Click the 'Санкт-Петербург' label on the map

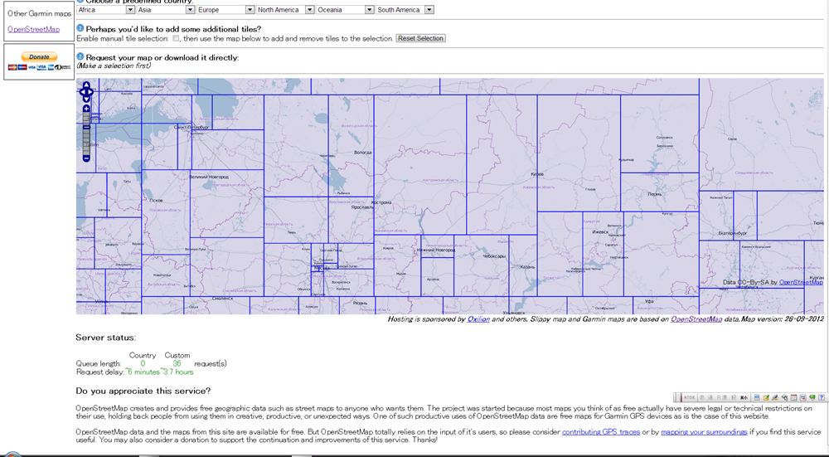point(191,128)
